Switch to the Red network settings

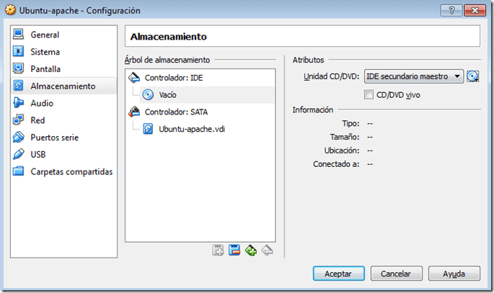(38, 120)
